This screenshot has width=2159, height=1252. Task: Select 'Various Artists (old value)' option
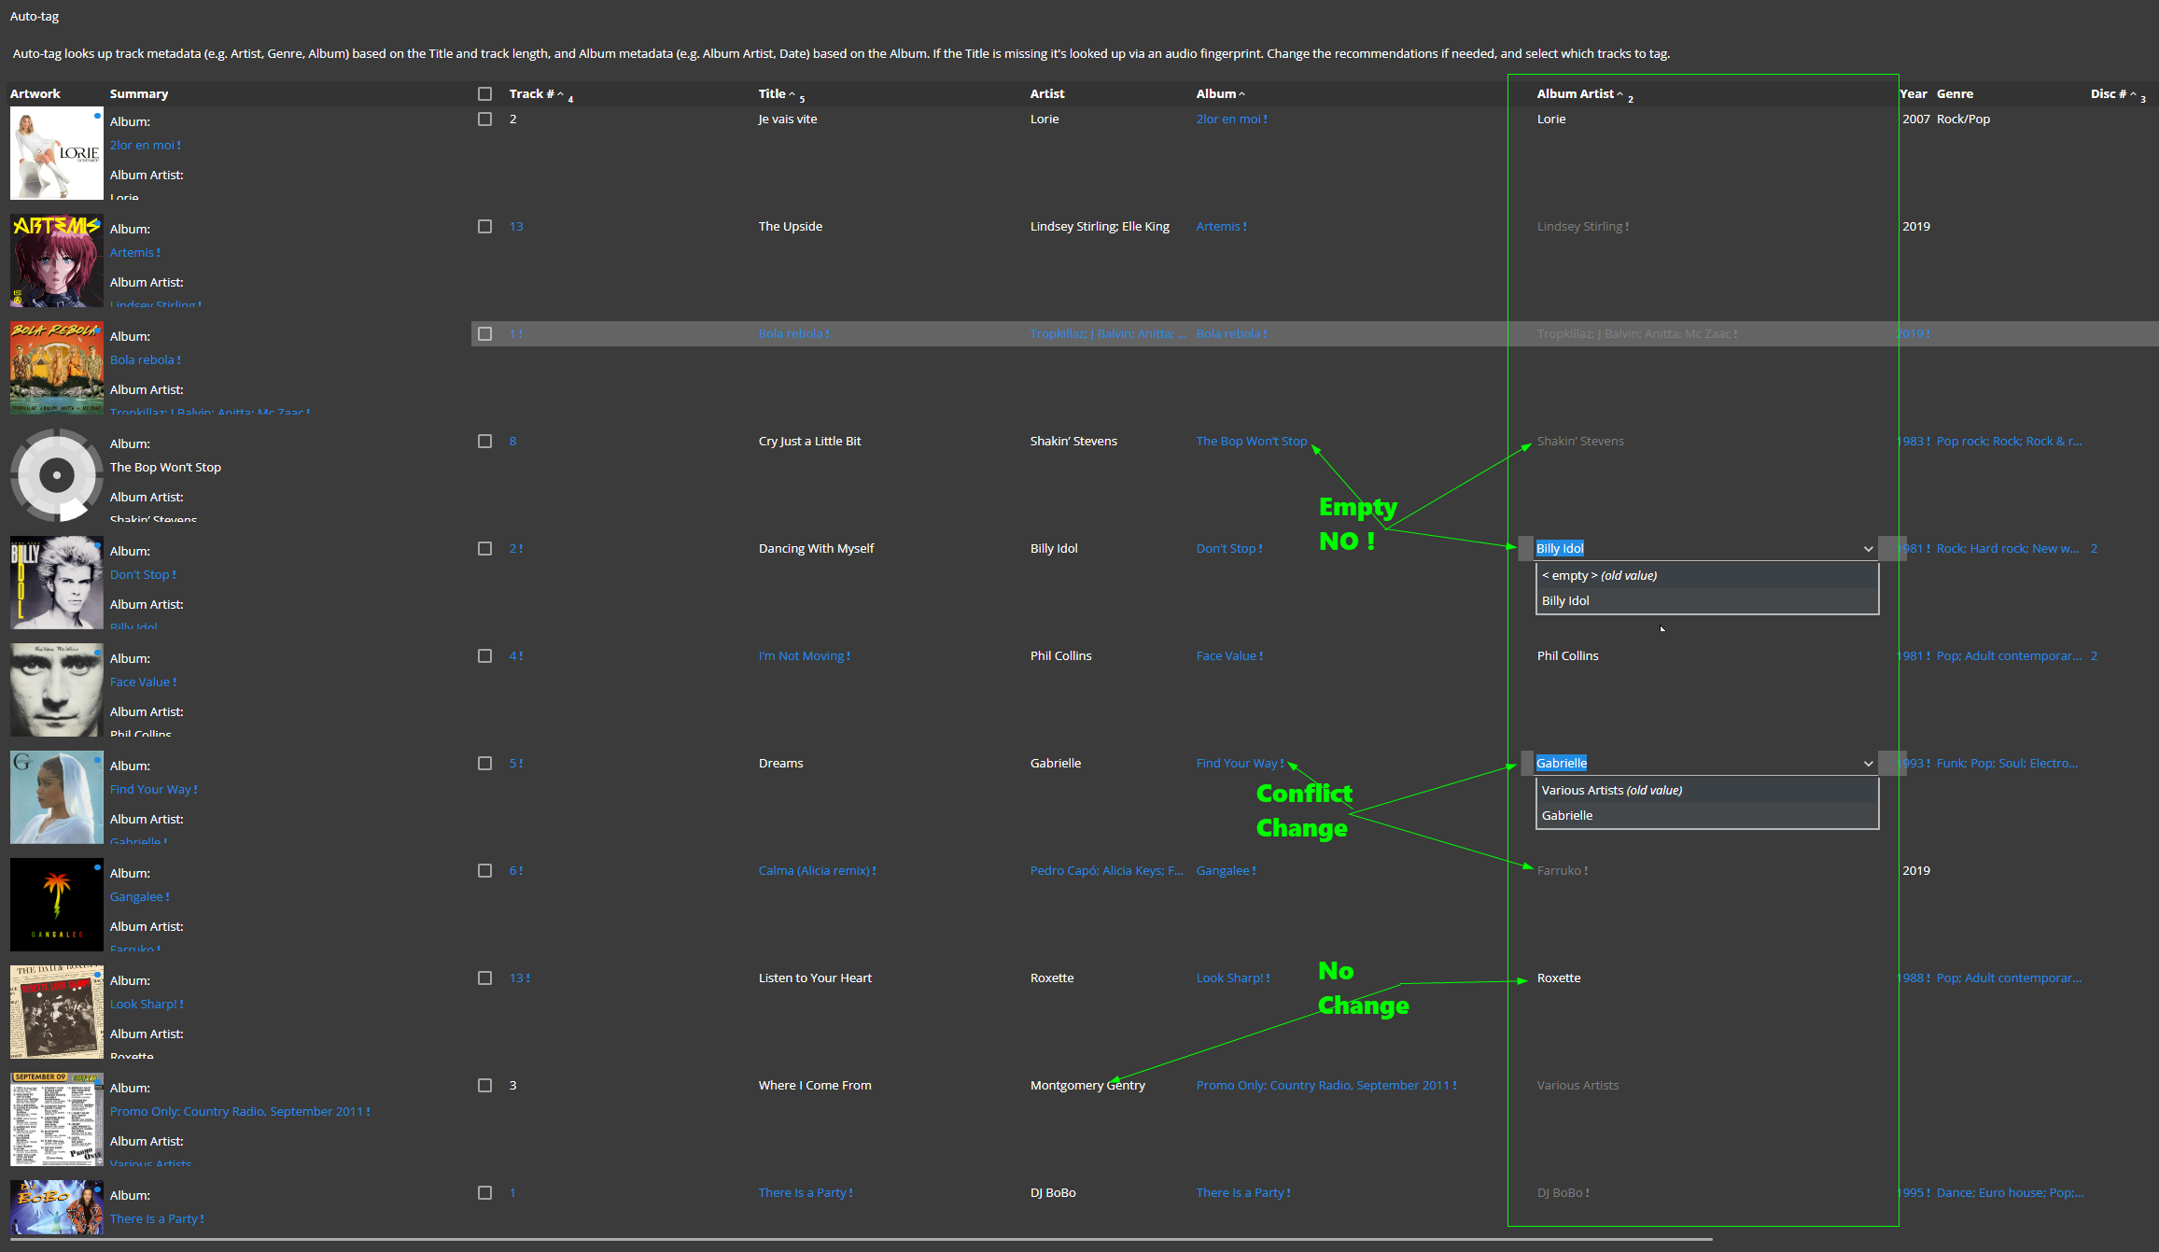[x=1611, y=790]
